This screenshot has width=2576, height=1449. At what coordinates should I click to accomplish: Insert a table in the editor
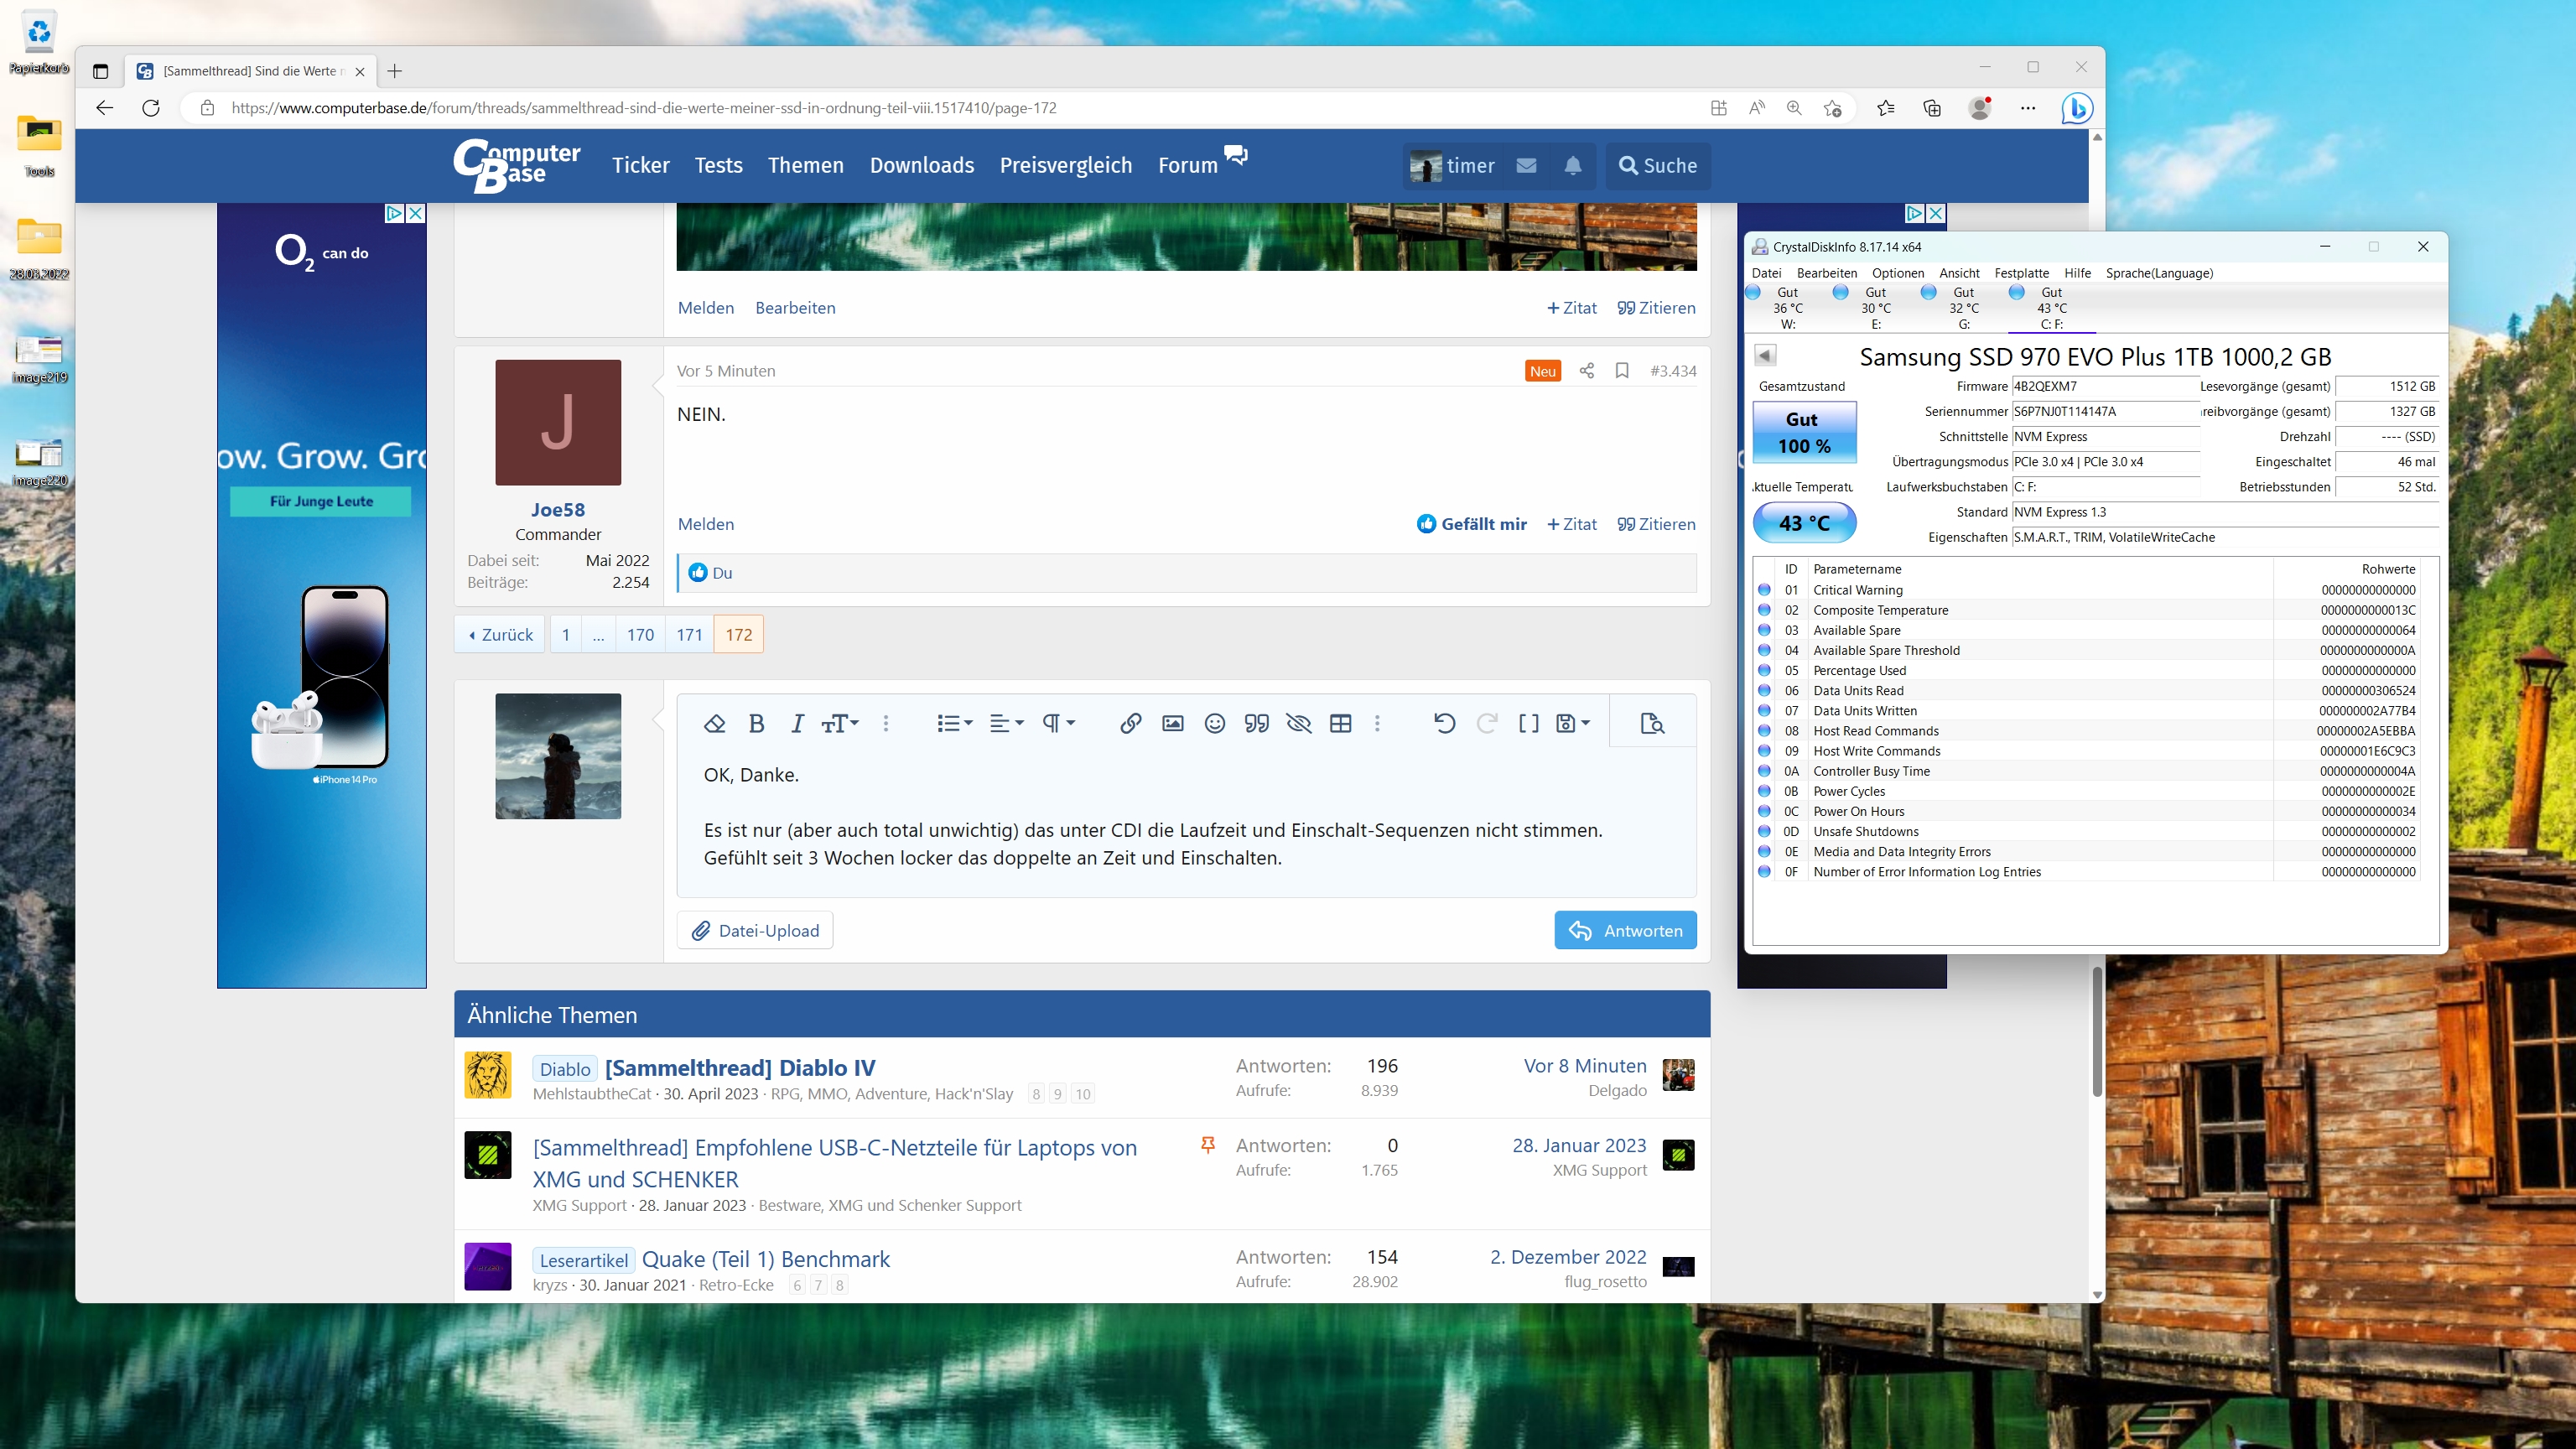pyautogui.click(x=1340, y=723)
